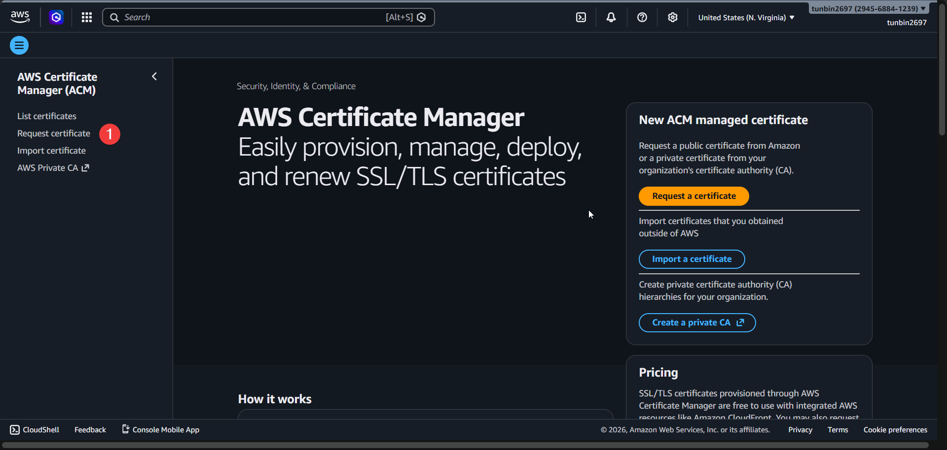Open the hamburger navigation menu
The width and height of the screenshot is (947, 450).
(19, 45)
